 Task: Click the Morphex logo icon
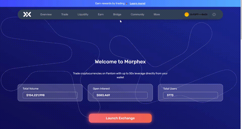click(x=27, y=15)
